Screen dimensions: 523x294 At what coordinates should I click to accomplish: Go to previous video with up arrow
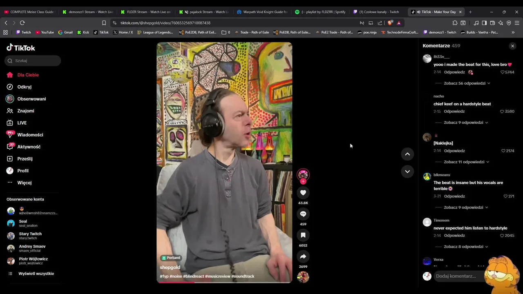tap(407, 154)
